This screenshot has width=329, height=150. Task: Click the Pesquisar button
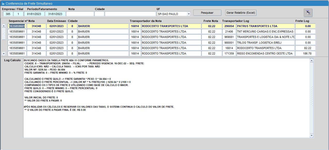pos(207,13)
